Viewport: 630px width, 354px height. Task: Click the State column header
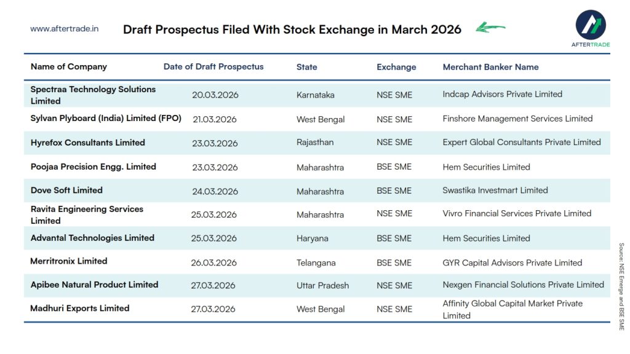(x=307, y=67)
